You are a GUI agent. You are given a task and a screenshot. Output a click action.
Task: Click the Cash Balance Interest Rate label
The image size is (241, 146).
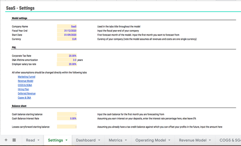coord(25,118)
